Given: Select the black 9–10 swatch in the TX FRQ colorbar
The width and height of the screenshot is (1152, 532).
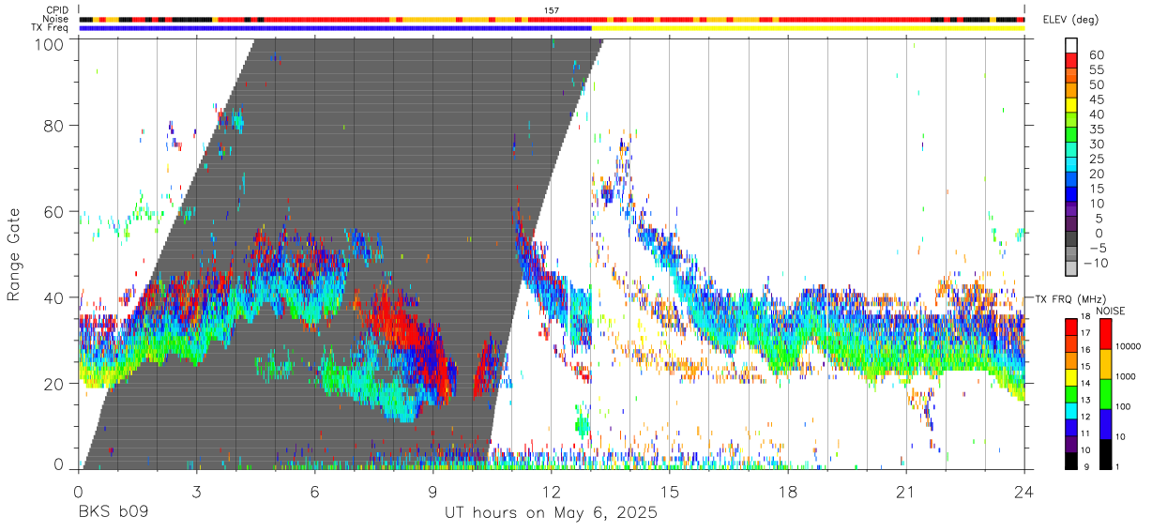Looking at the screenshot, I should tap(1070, 460).
